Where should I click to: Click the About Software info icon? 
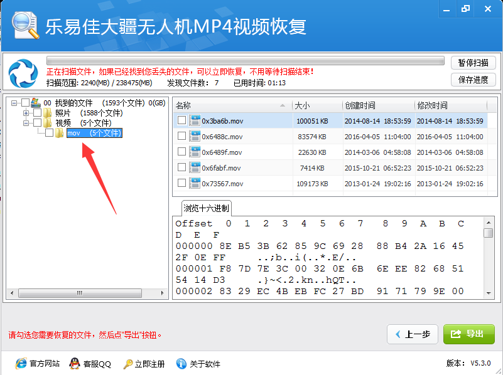click(181, 364)
